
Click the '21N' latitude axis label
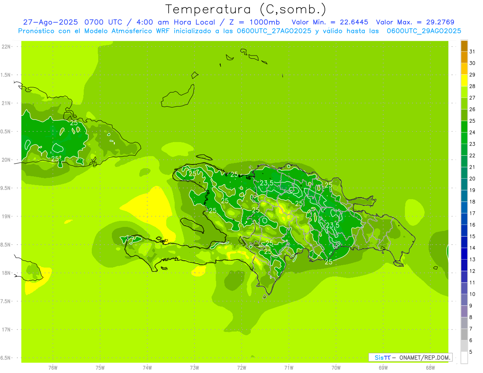pyautogui.click(x=6, y=103)
